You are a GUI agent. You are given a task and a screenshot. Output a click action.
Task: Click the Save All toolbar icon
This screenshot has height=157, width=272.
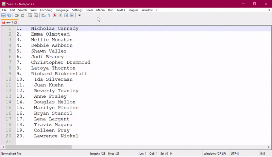[x=9, y=16]
